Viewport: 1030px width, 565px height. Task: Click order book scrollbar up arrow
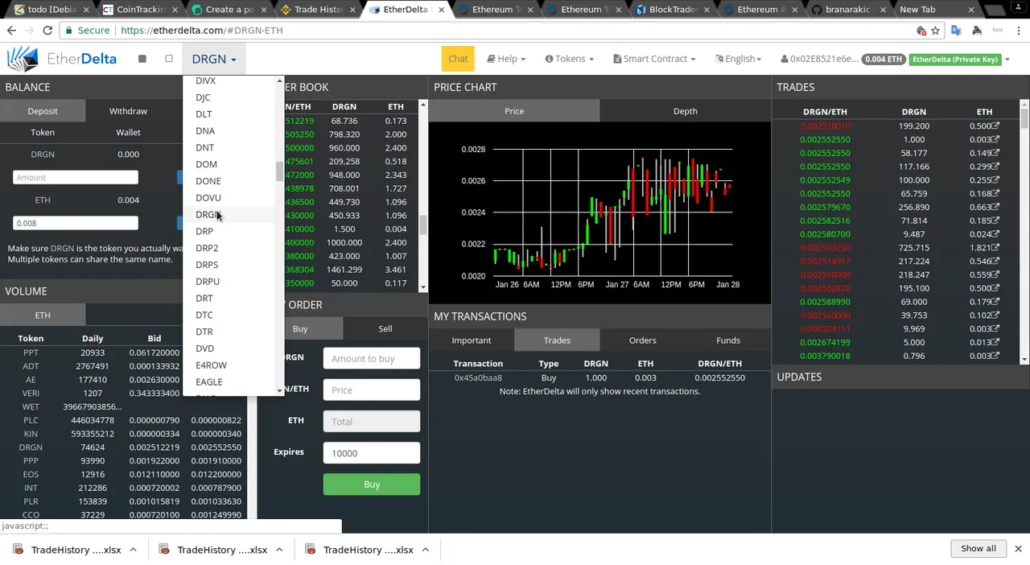423,105
